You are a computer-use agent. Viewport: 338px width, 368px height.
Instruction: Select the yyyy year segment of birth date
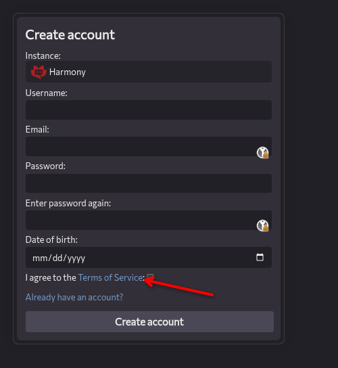tap(76, 258)
